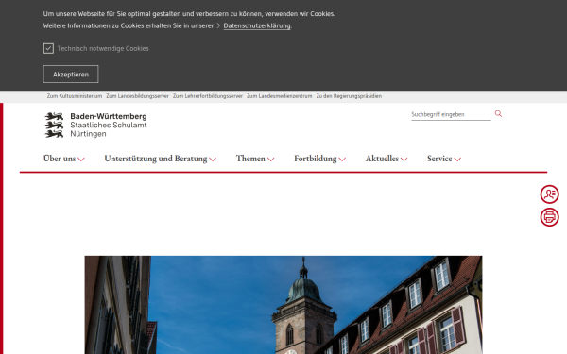The image size is (567, 354).
Task: Open the contact person icon on right
Action: [x=549, y=194]
